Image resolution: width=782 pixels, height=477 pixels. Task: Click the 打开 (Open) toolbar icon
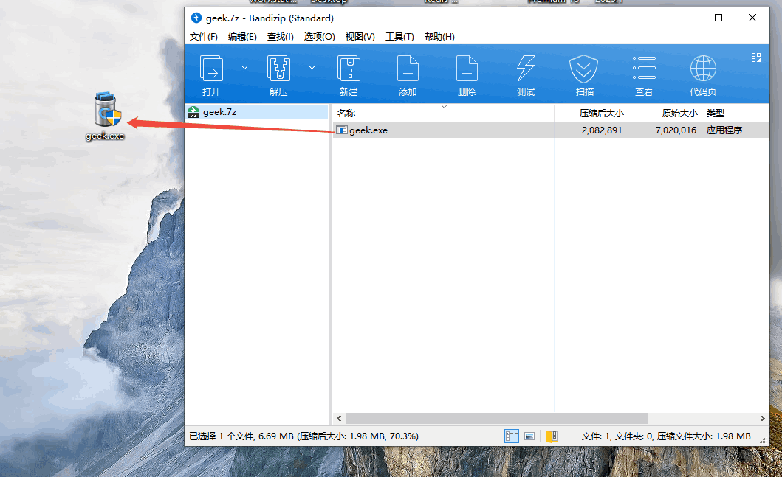tap(211, 69)
